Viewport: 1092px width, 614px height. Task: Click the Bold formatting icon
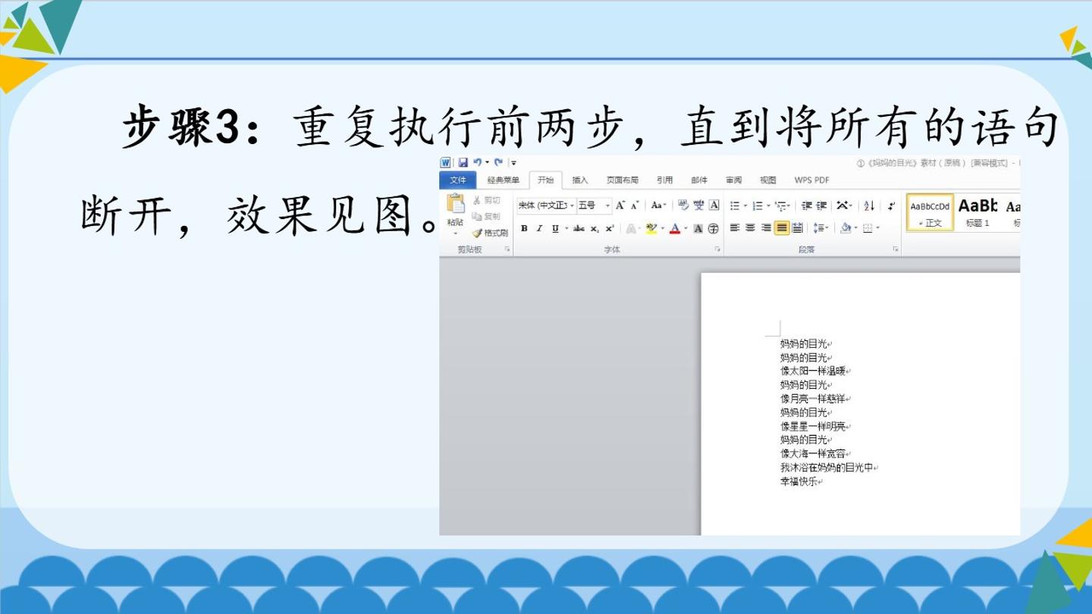point(524,228)
